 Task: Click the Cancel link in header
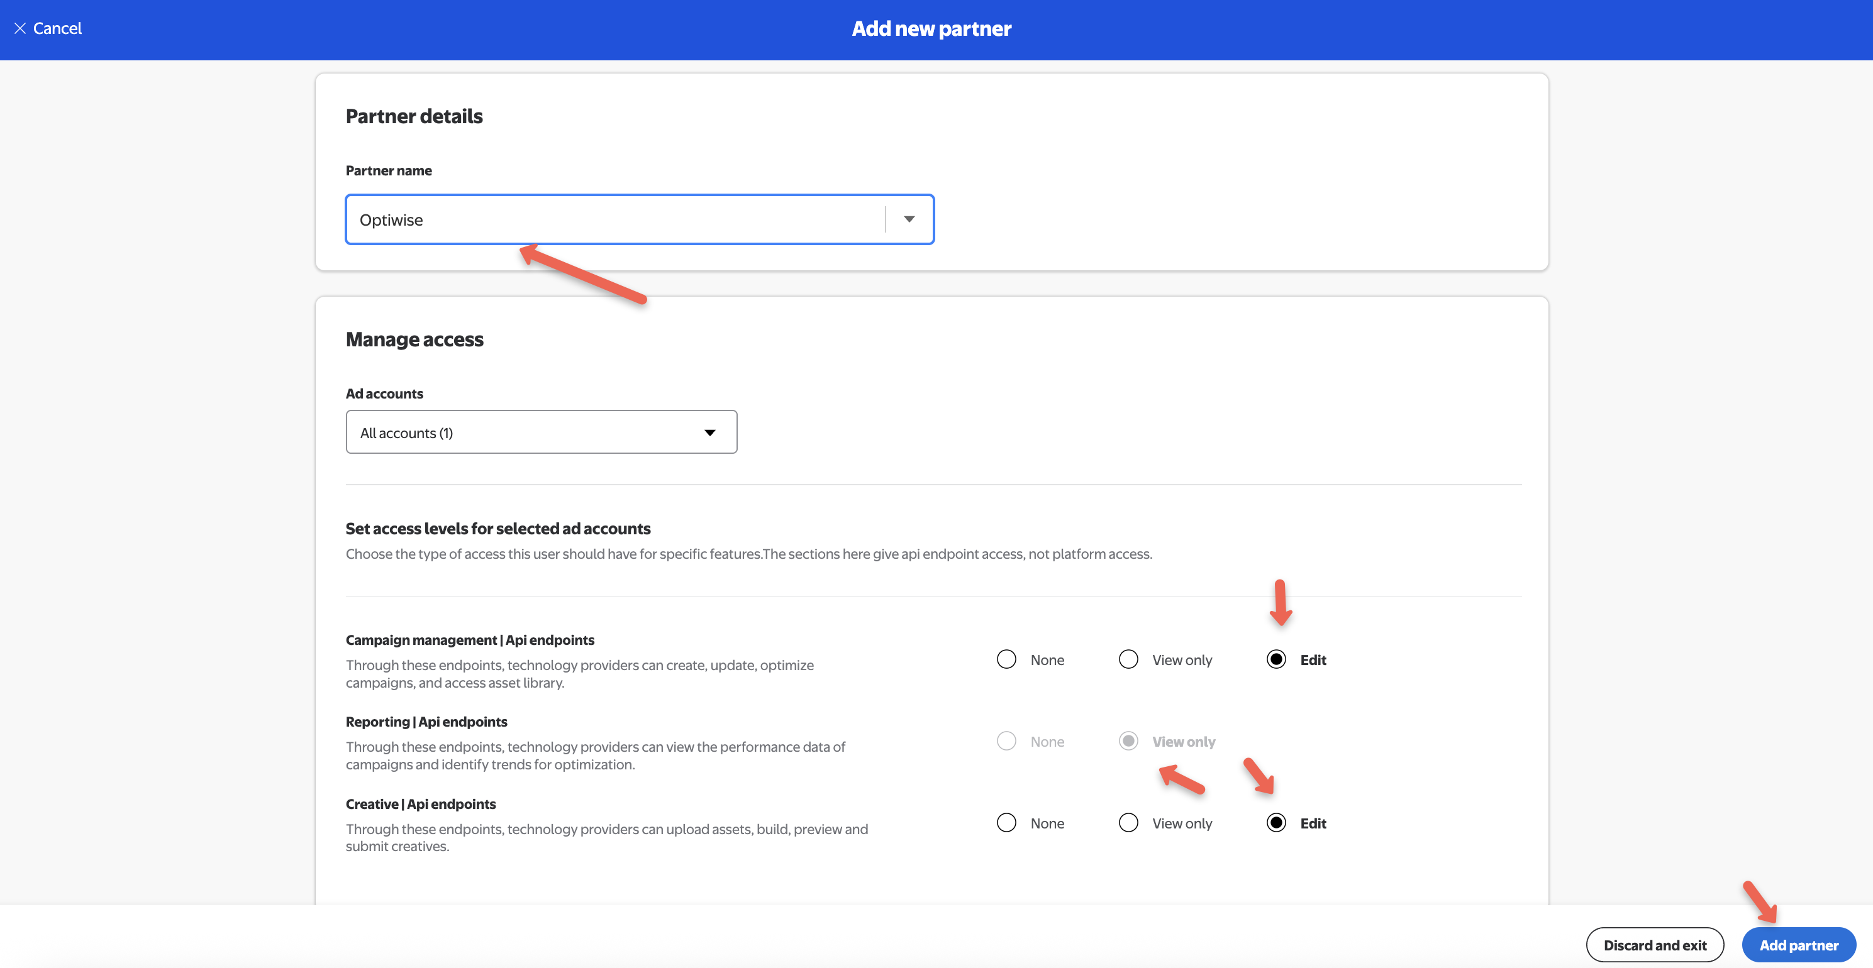tap(57, 28)
